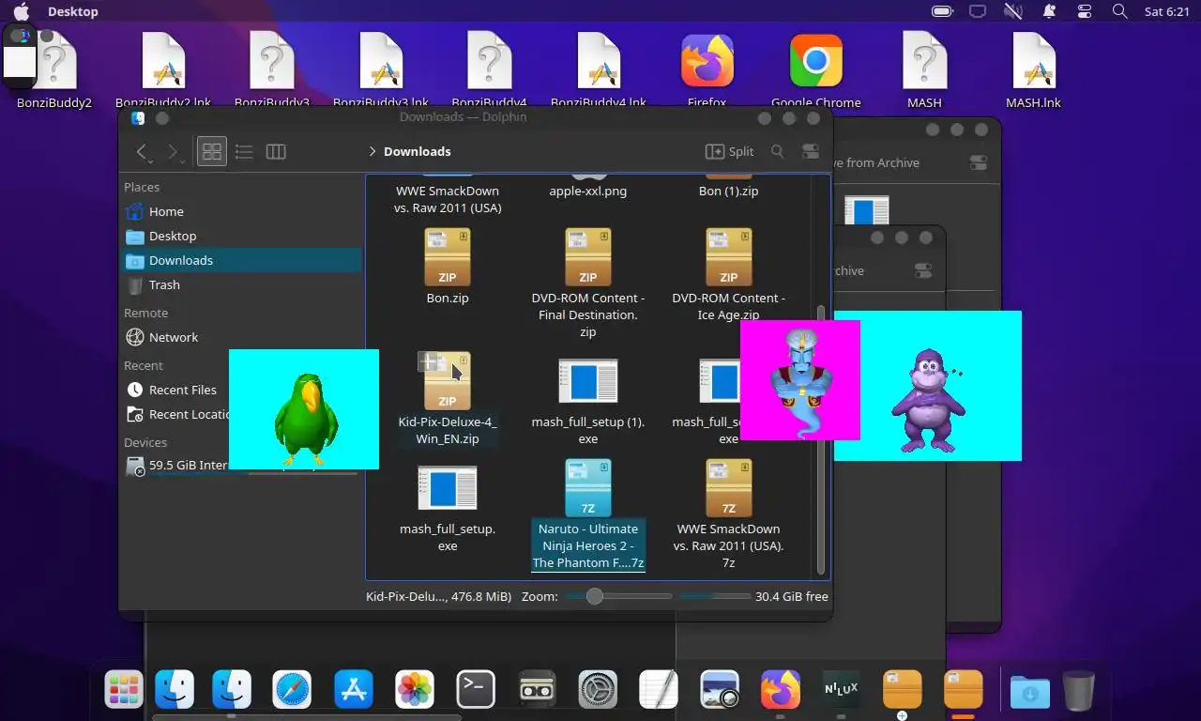Expand breadcrumb chevron before Downloads
This screenshot has width=1201, height=721.
(x=372, y=151)
